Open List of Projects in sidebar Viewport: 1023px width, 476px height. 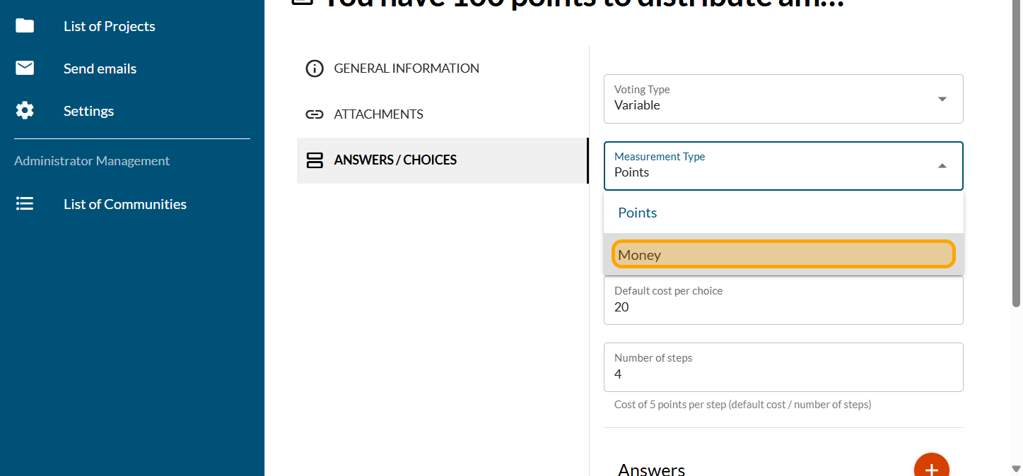[110, 26]
